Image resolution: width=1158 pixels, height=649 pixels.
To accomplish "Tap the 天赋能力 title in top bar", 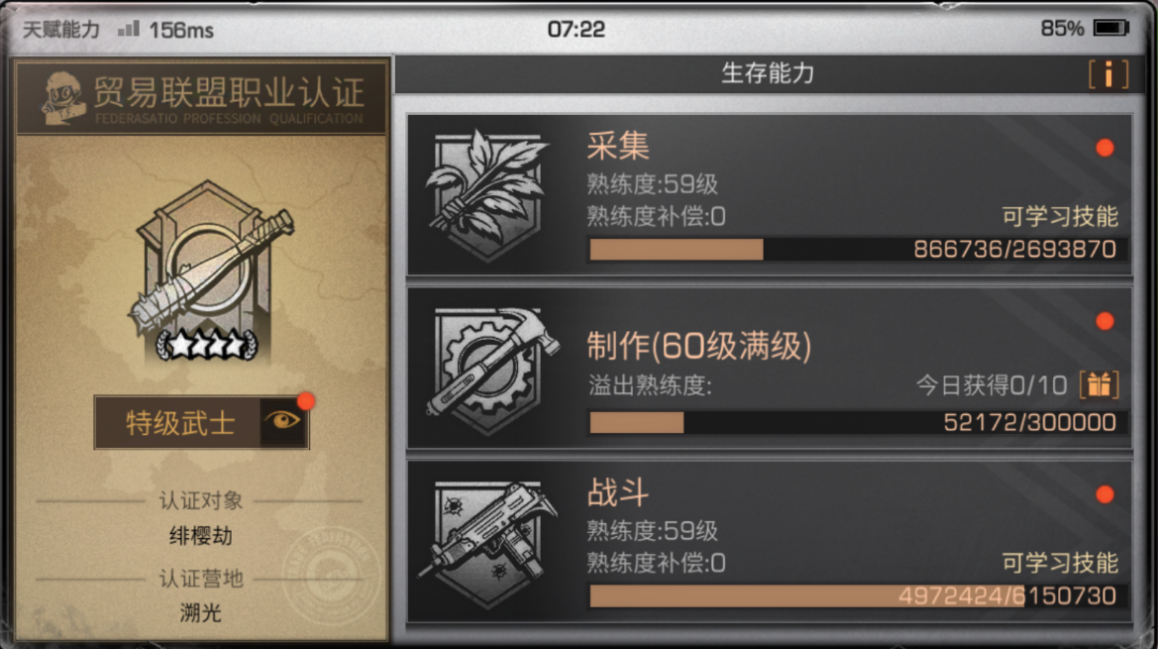I will pos(60,30).
